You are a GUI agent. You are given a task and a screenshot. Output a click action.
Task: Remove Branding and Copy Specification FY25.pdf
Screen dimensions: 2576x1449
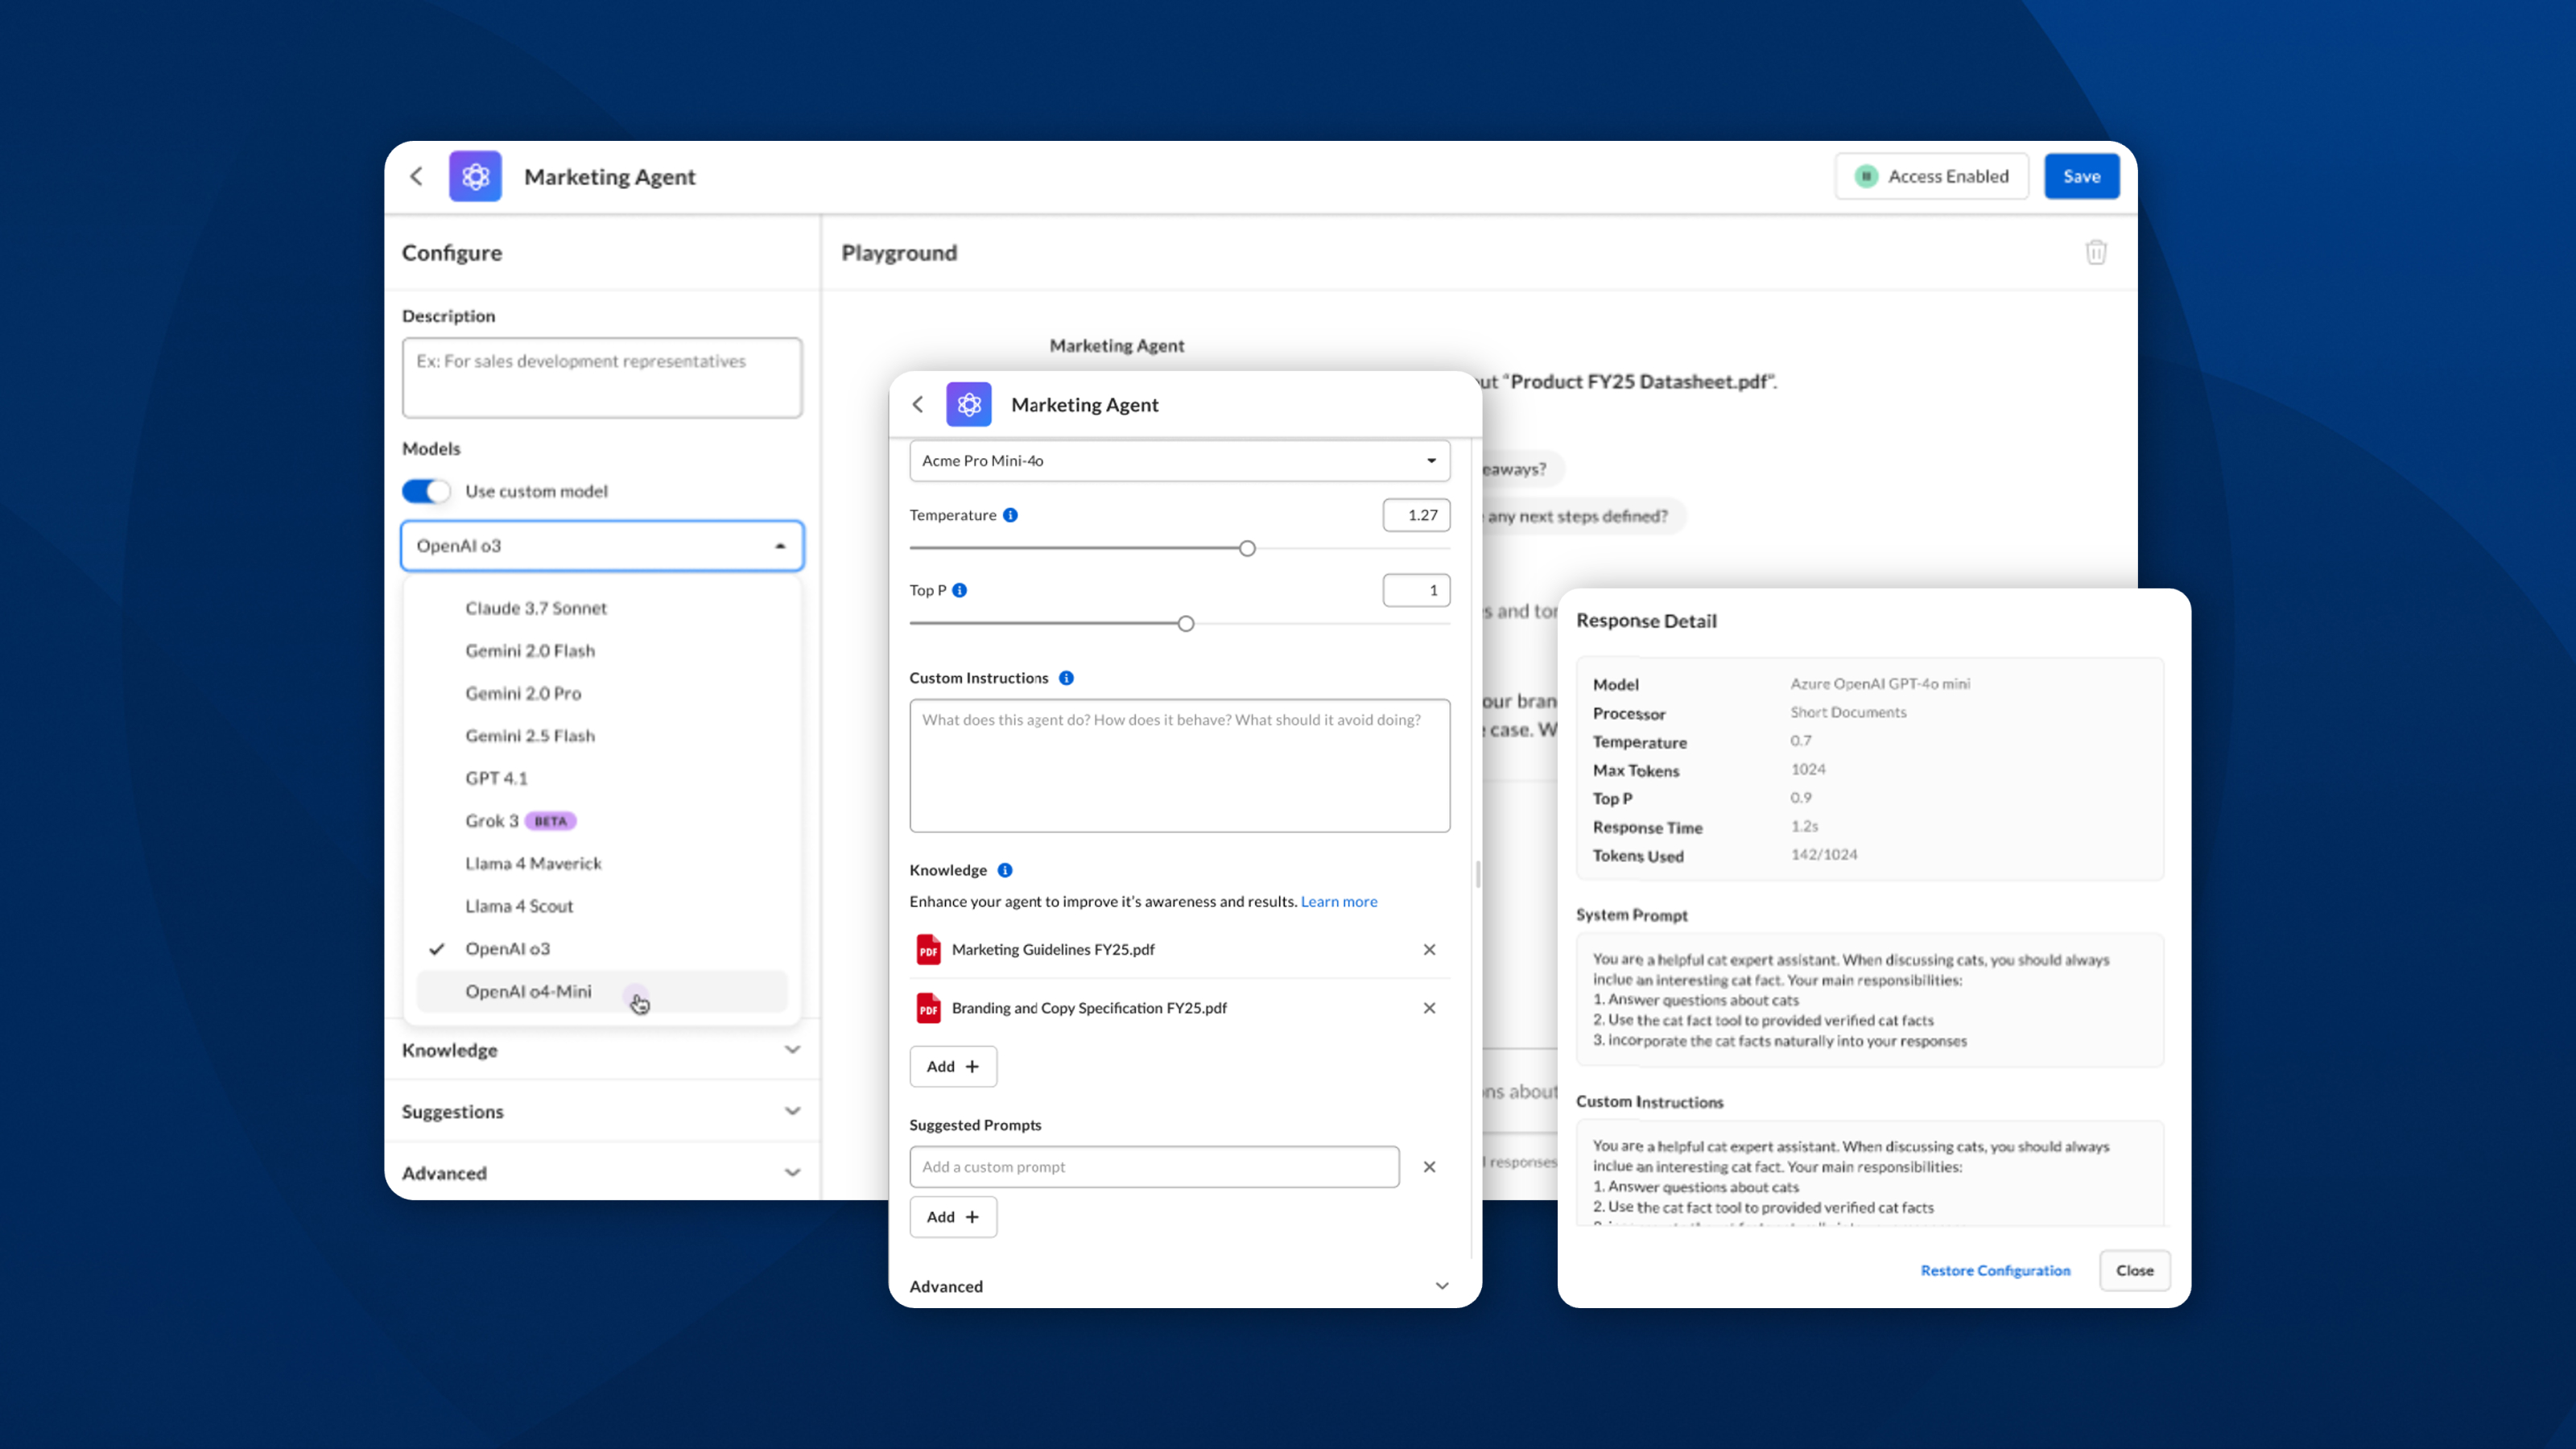(x=1429, y=1008)
